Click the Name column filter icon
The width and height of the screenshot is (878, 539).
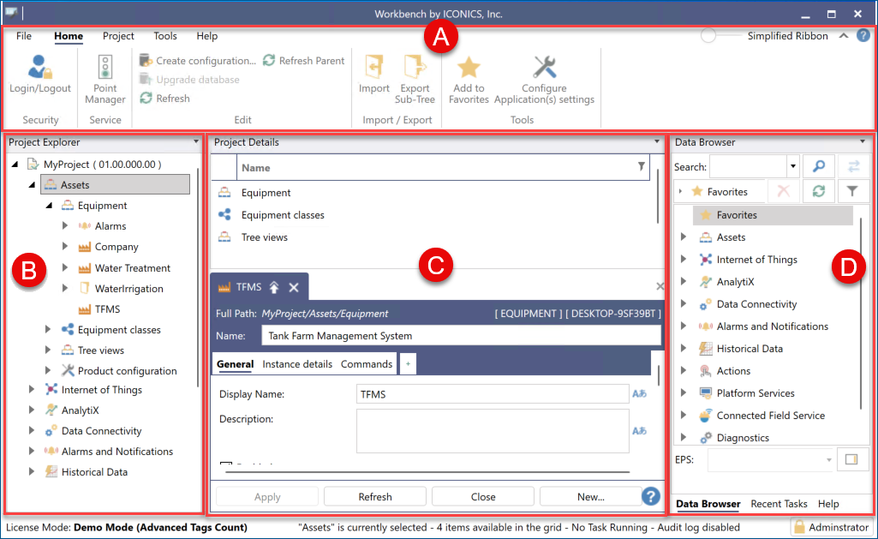click(641, 166)
